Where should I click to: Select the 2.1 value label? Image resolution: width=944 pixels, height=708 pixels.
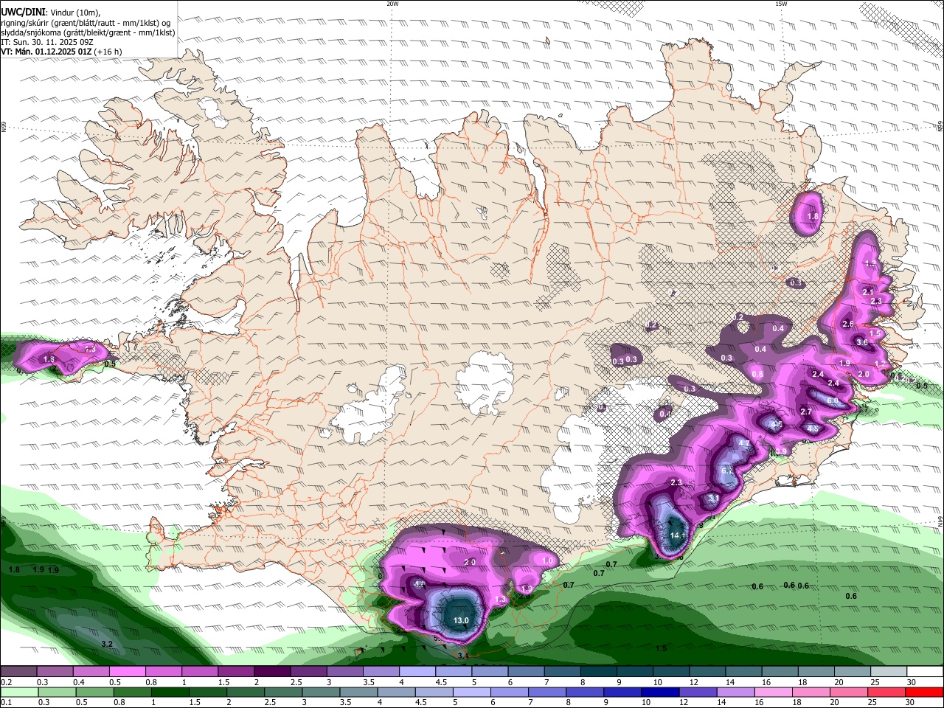[868, 293]
